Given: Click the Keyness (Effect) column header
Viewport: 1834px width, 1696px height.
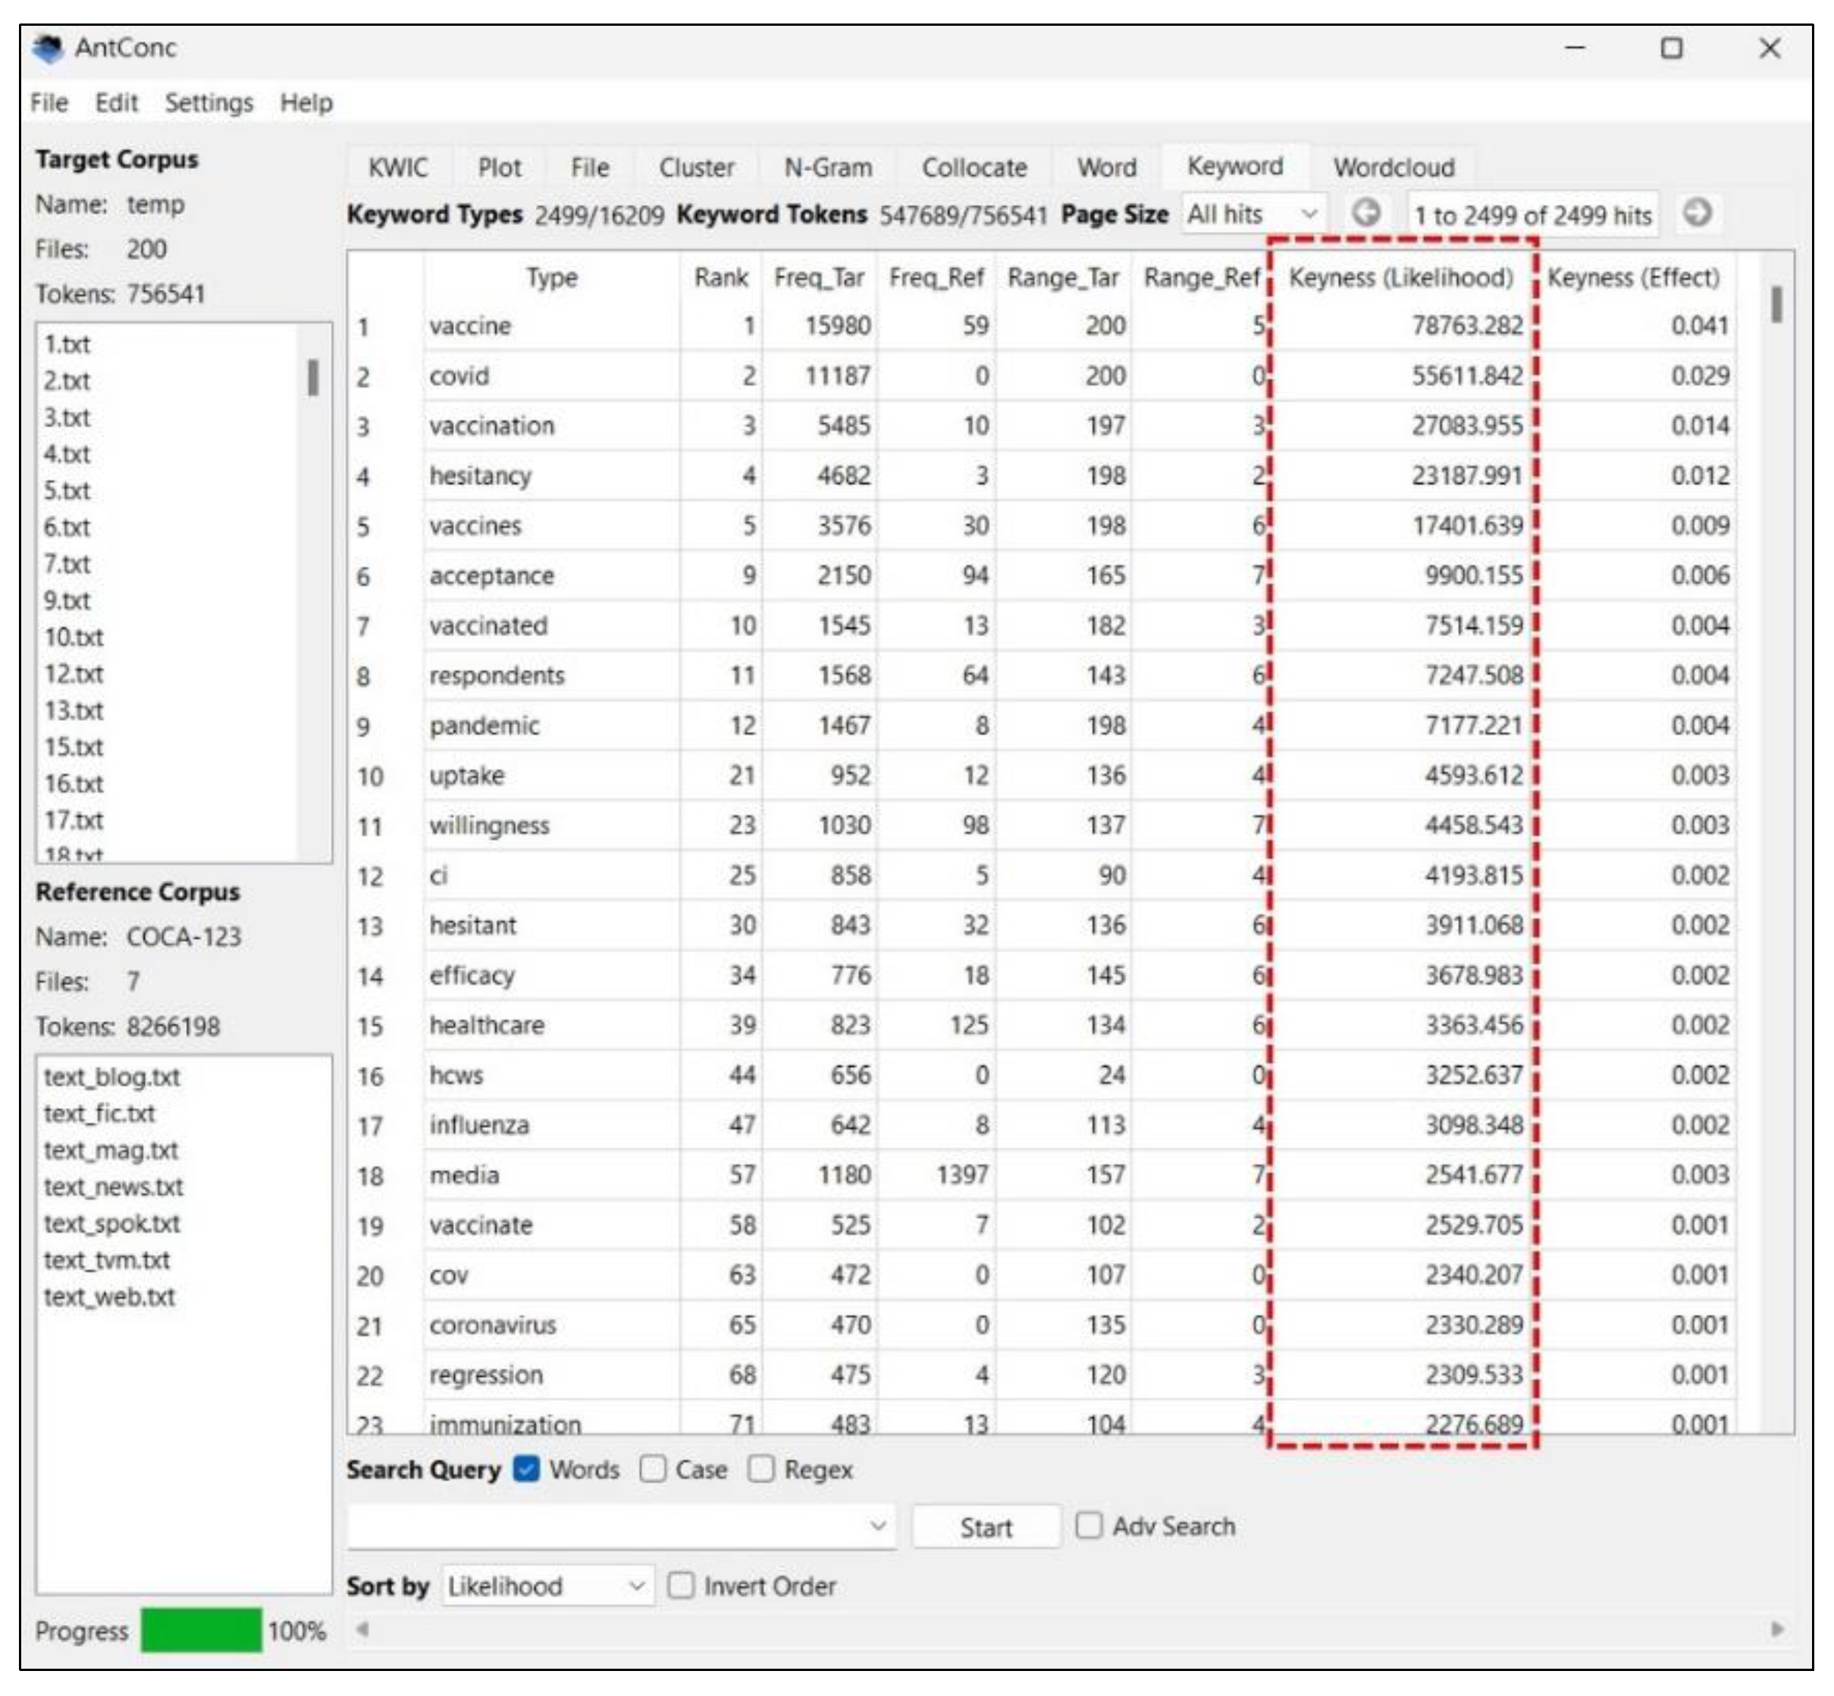Looking at the screenshot, I should pyautogui.click(x=1633, y=277).
